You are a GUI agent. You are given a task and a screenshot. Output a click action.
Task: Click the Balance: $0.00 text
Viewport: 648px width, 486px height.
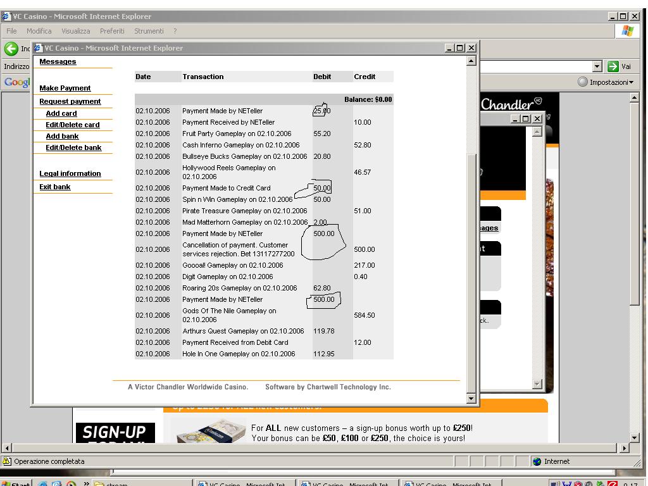point(368,99)
